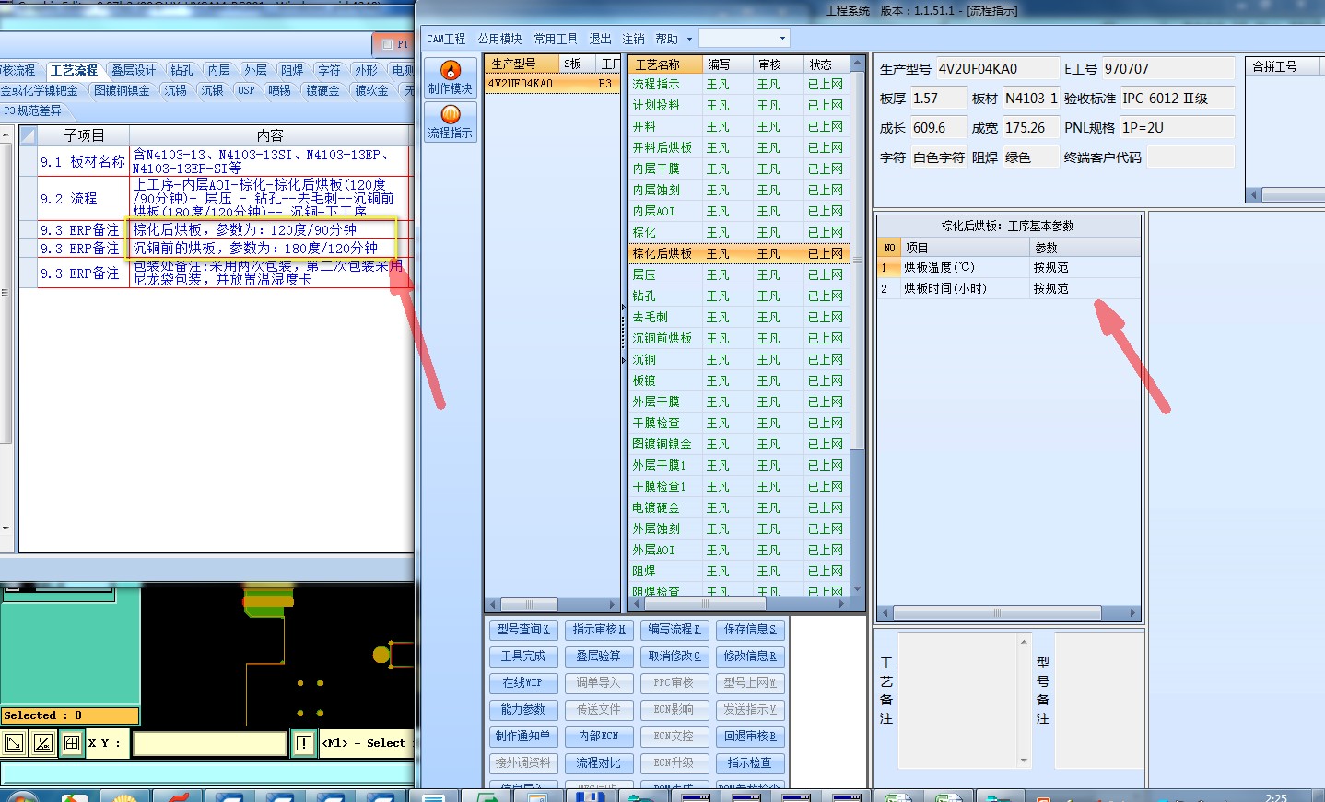Open the 制作模块 module icon

click(x=450, y=77)
